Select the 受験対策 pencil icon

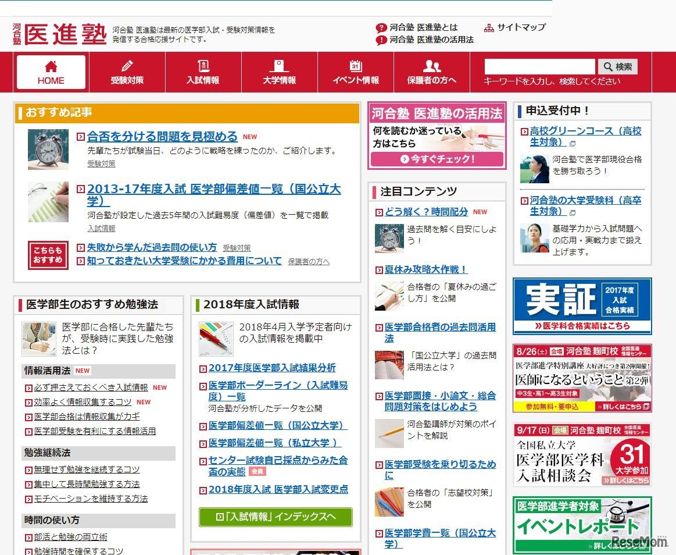[127, 65]
